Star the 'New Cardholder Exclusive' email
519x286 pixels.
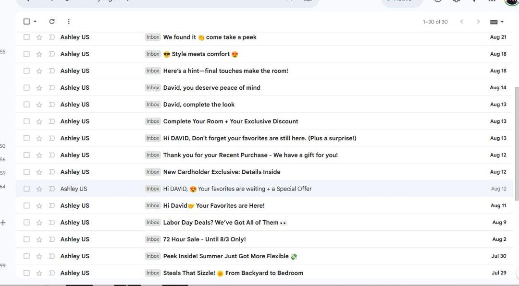coord(39,172)
